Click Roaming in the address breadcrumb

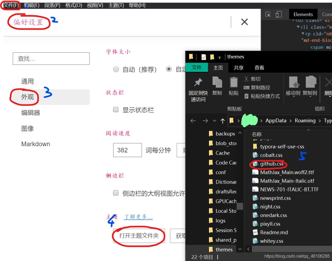pos(305,120)
